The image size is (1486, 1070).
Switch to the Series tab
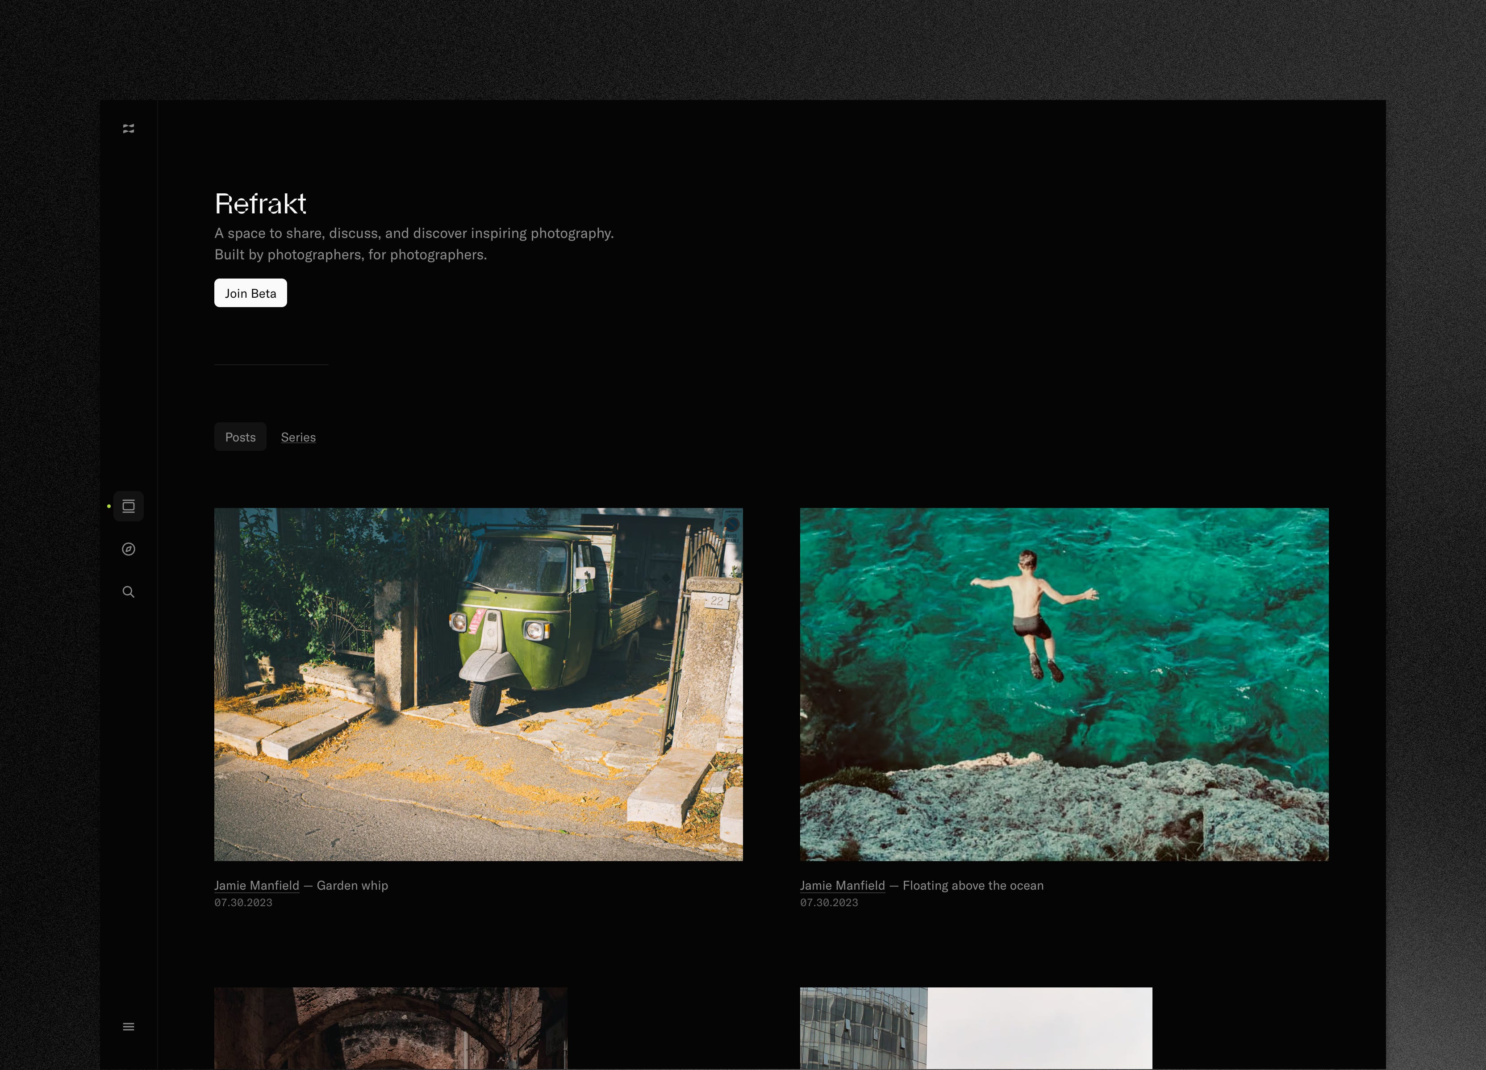click(x=298, y=437)
